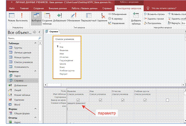Collapse the Запросы group

click(x=35, y=71)
